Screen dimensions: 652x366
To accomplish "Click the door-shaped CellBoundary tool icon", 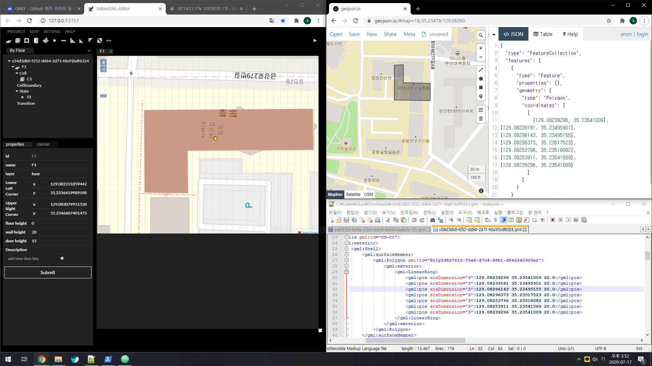I will point(36,40).
